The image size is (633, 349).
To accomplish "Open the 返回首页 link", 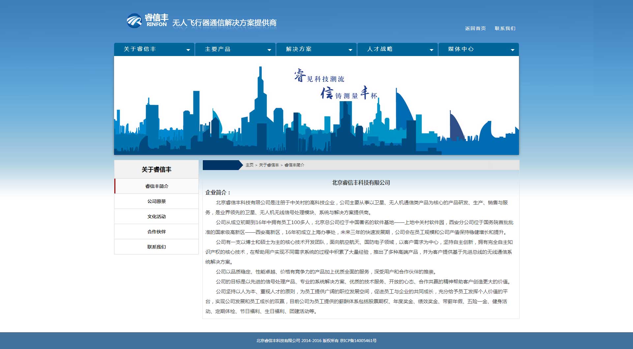I will pyautogui.click(x=475, y=28).
